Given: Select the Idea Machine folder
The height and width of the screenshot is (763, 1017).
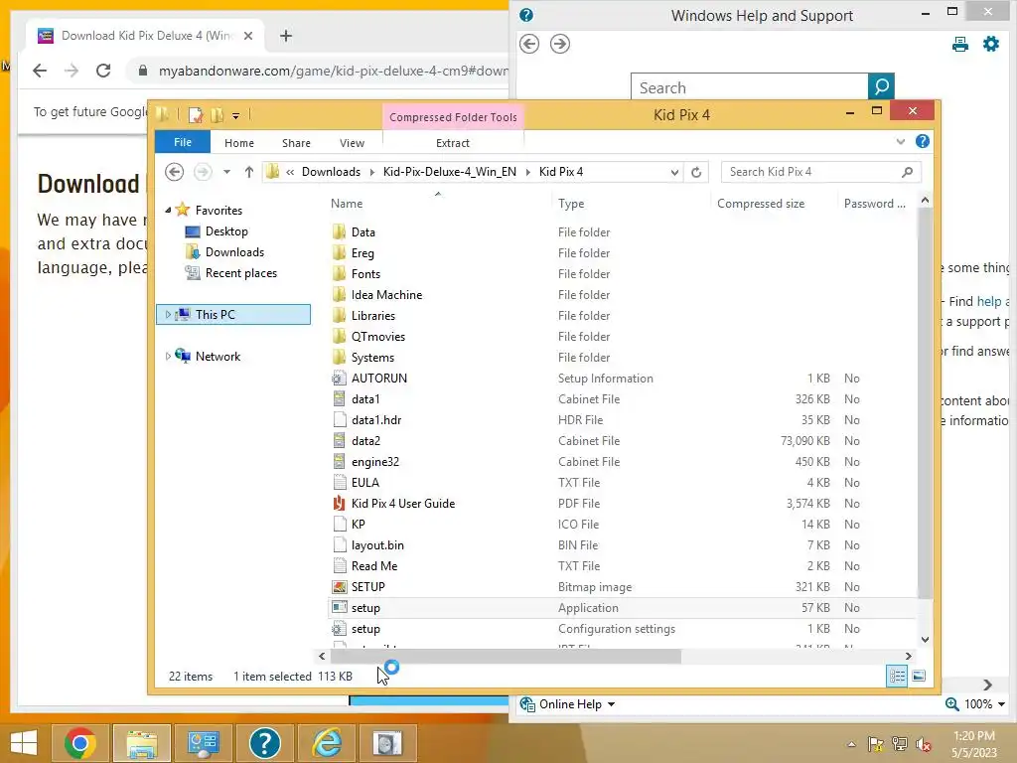Looking at the screenshot, I should tap(386, 294).
